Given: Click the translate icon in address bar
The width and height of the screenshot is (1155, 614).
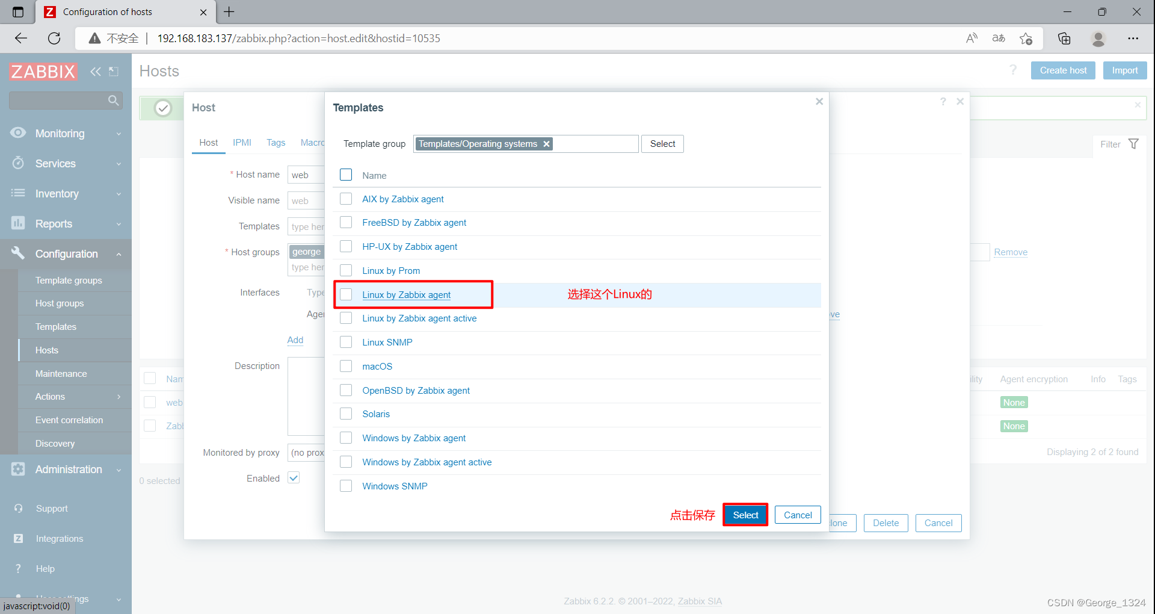Looking at the screenshot, I should coord(999,39).
